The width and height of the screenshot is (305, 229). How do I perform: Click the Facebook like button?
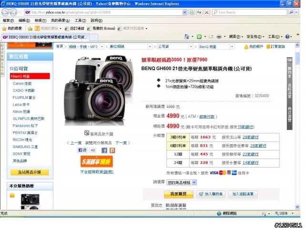tap(82, 150)
